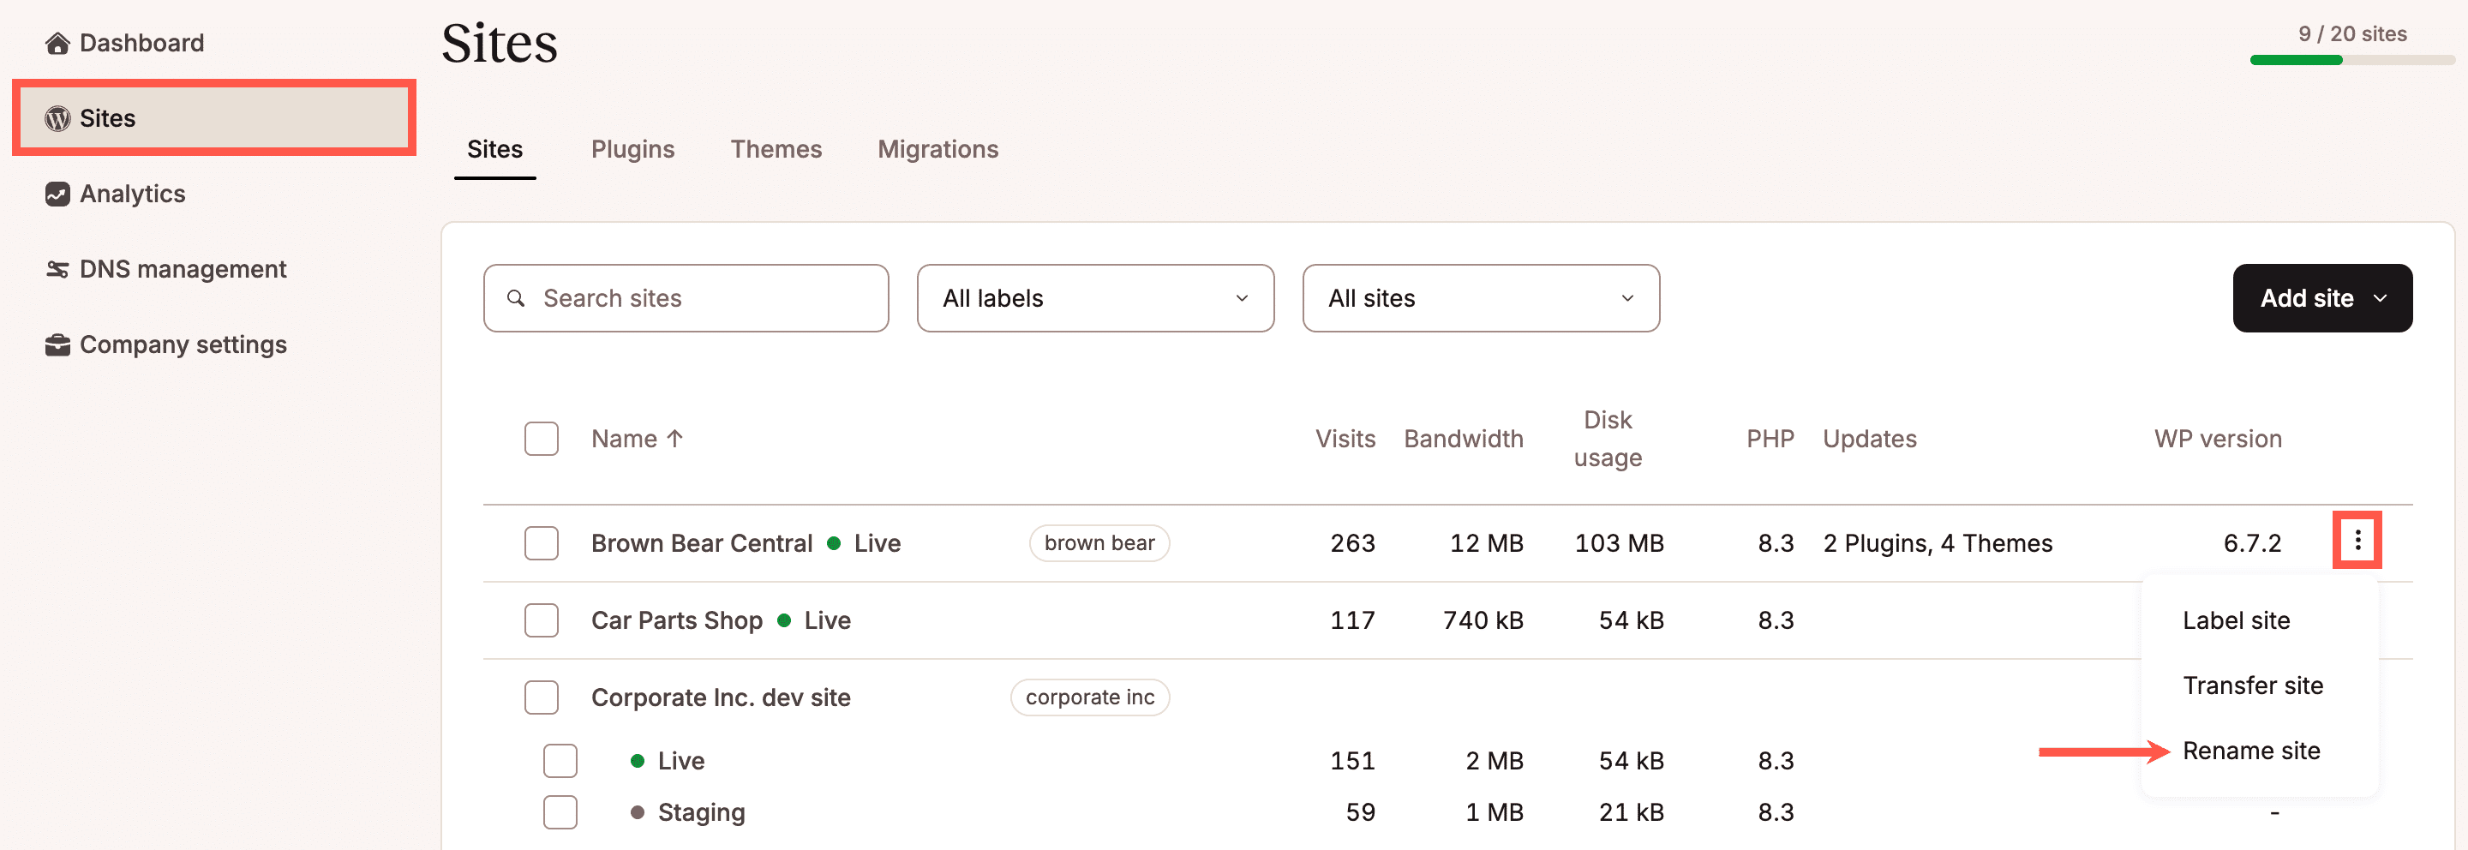Switch to the Plugins tab
The image size is (2468, 850).
632,148
